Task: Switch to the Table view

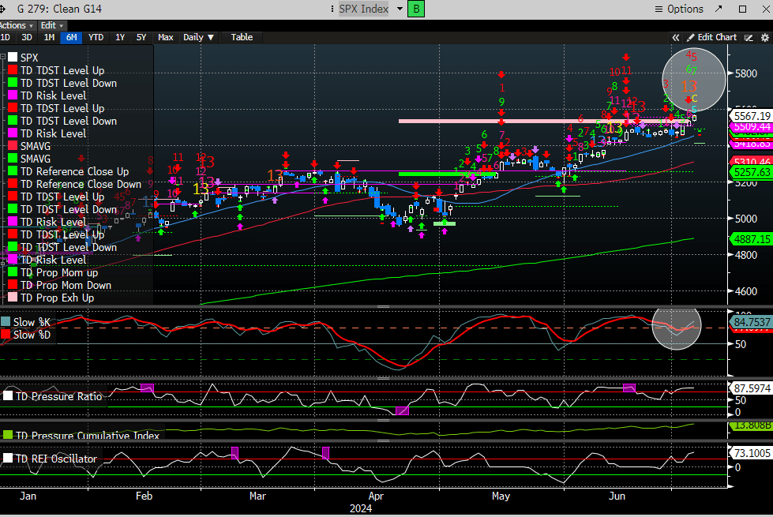Action: [242, 37]
